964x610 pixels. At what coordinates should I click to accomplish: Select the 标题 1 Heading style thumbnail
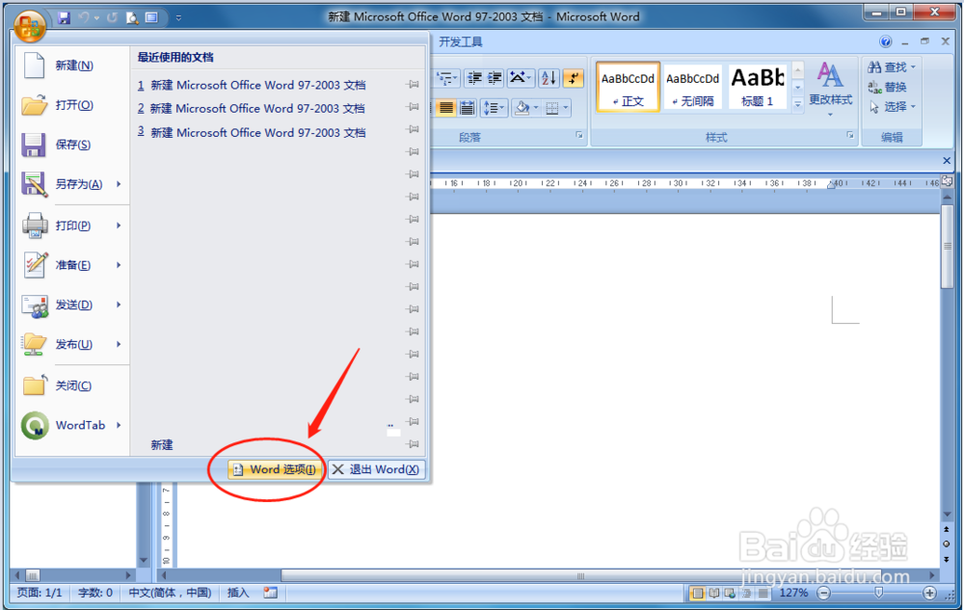pos(758,87)
